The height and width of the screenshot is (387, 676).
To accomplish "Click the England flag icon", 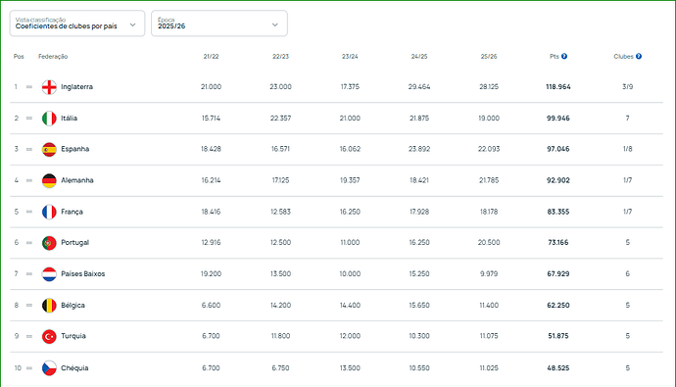I will 49,87.
